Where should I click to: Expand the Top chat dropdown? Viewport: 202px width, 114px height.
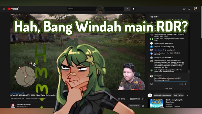point(154,17)
